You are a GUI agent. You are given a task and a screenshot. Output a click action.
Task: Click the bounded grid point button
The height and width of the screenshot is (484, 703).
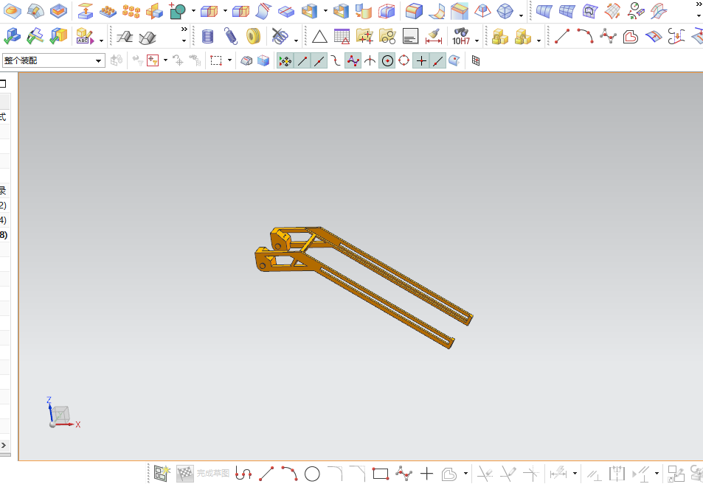click(476, 60)
